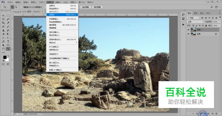
Task: Click Zoom In in the options bar
Action: pyautogui.click(x=12, y=7)
